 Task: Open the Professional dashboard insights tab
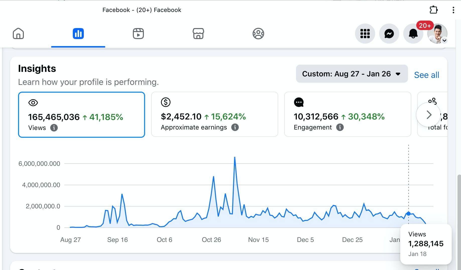[x=78, y=34]
